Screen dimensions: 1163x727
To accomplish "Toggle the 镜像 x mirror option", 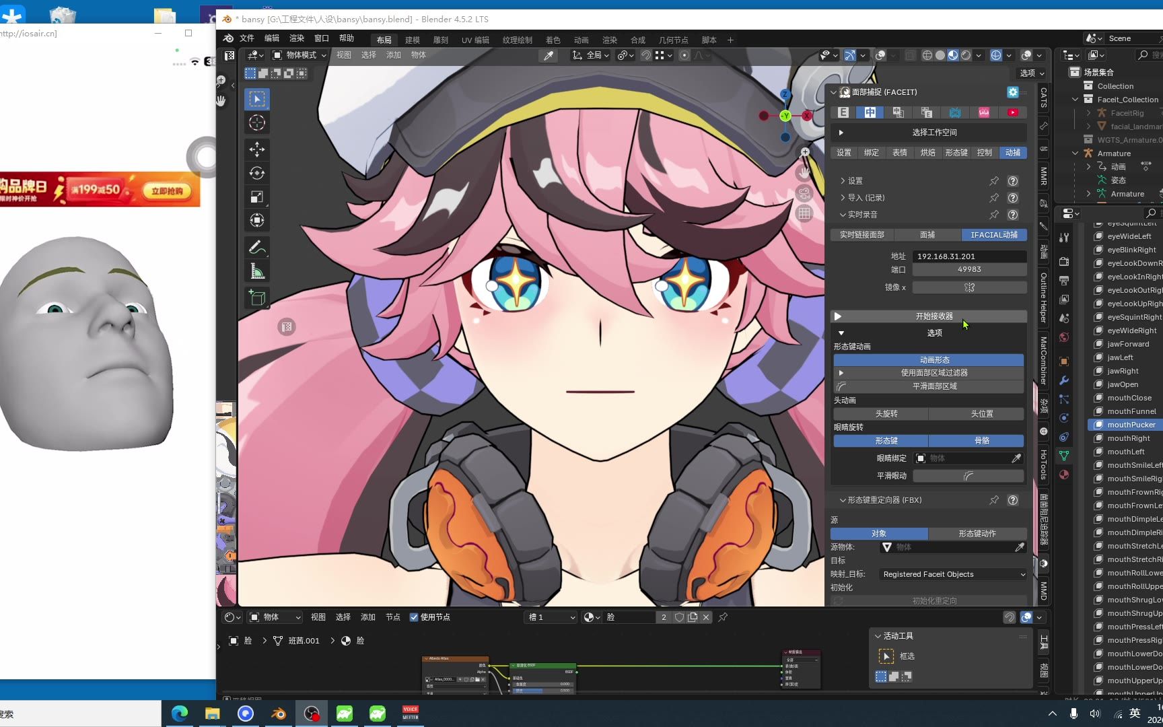I will coord(969,287).
